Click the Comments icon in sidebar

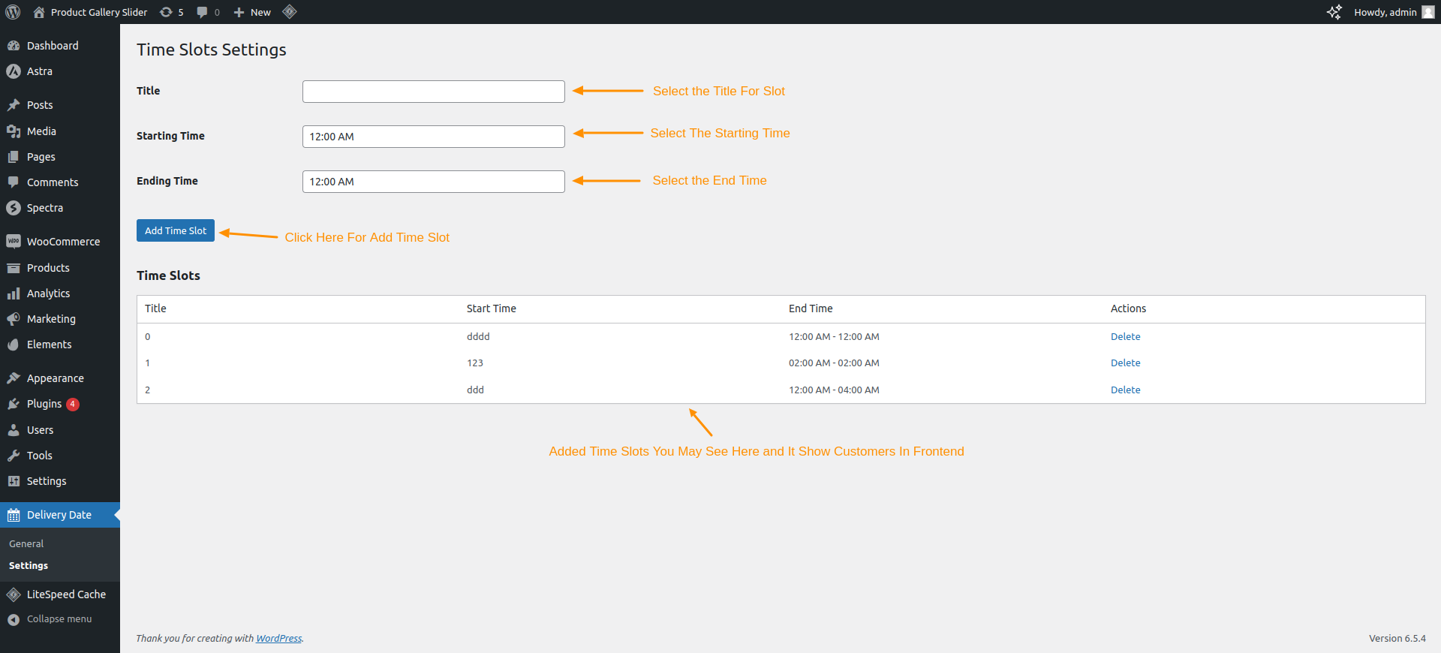(14, 182)
